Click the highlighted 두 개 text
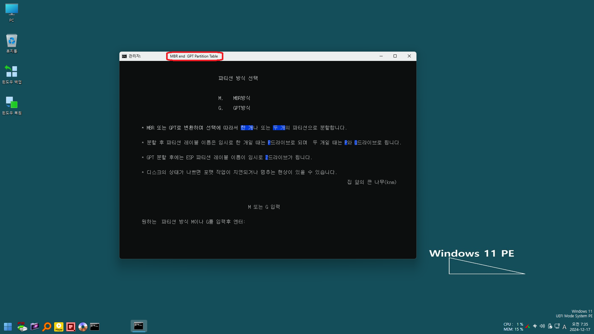The width and height of the screenshot is (594, 334). [279, 128]
